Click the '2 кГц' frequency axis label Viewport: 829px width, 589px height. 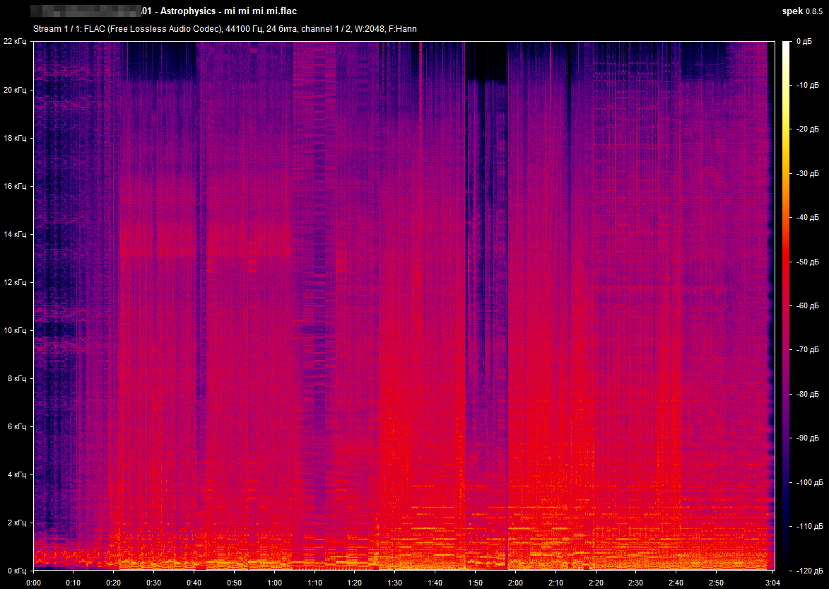pyautogui.click(x=16, y=523)
